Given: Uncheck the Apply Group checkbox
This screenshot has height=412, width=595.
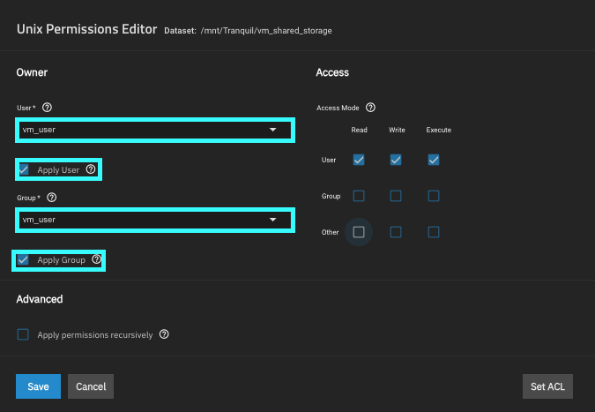Looking at the screenshot, I should [24, 260].
